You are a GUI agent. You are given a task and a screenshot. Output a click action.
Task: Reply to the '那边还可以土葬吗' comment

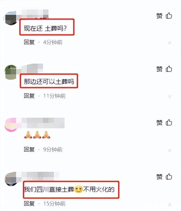coord(29,96)
